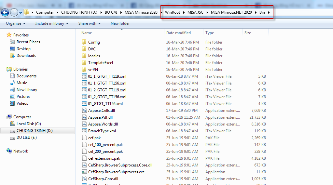Navigate to Computer breadcrumb

pyautogui.click(x=45, y=12)
